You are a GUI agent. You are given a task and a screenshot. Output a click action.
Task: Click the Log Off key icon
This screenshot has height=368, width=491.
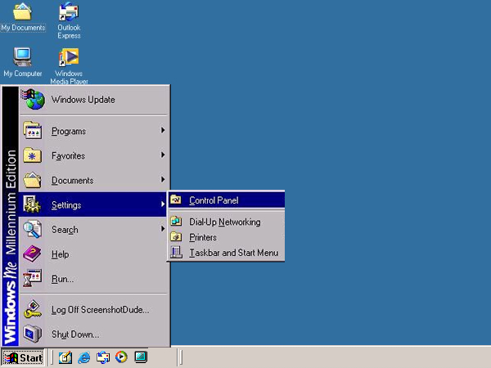point(32,309)
